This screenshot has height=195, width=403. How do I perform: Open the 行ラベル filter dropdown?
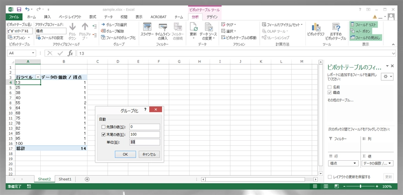click(x=38, y=77)
